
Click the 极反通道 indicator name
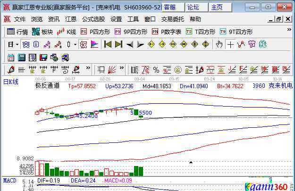(47, 86)
